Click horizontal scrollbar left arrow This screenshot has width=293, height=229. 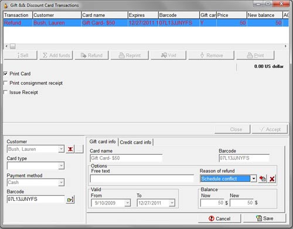point(6,46)
